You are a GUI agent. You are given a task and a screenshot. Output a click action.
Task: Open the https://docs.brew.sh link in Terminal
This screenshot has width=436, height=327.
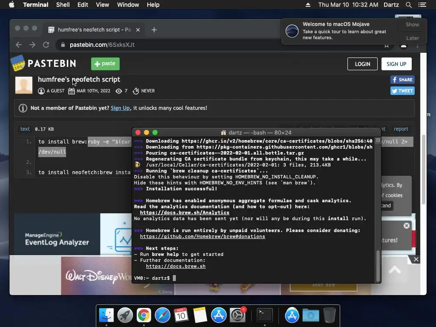click(x=176, y=266)
